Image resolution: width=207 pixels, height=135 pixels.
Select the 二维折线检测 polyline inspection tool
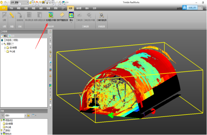(x=101, y=17)
